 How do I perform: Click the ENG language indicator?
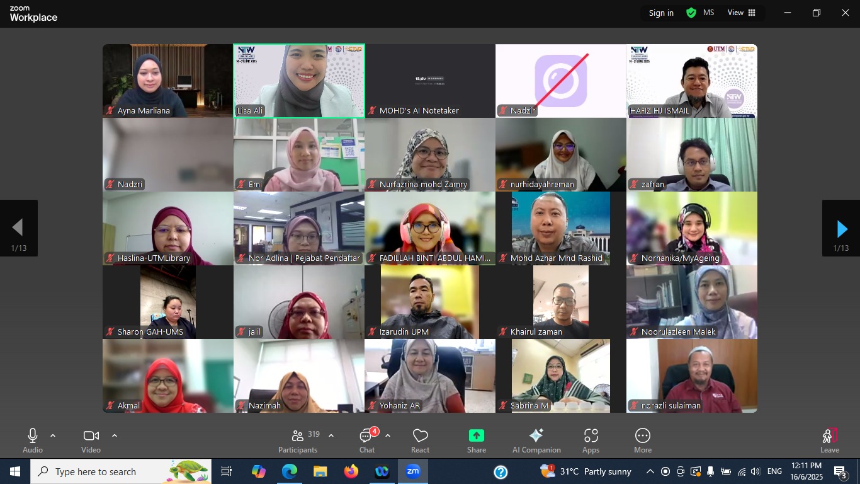pyautogui.click(x=775, y=471)
